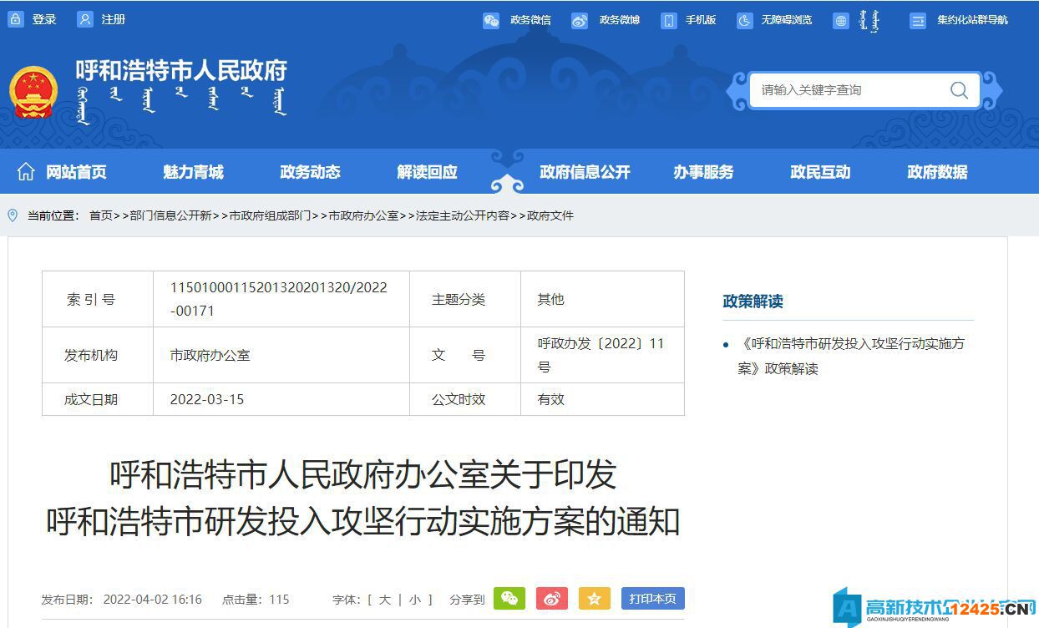The height and width of the screenshot is (628, 1039).
Task: Select the 办事服务 navigation item
Action: coord(703,172)
